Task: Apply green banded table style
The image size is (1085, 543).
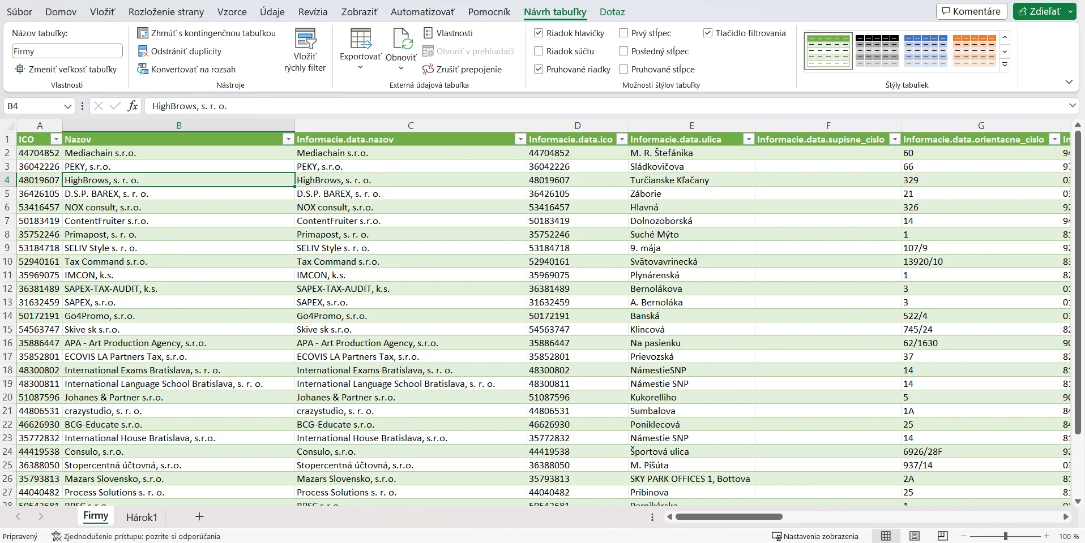Action: (x=828, y=51)
